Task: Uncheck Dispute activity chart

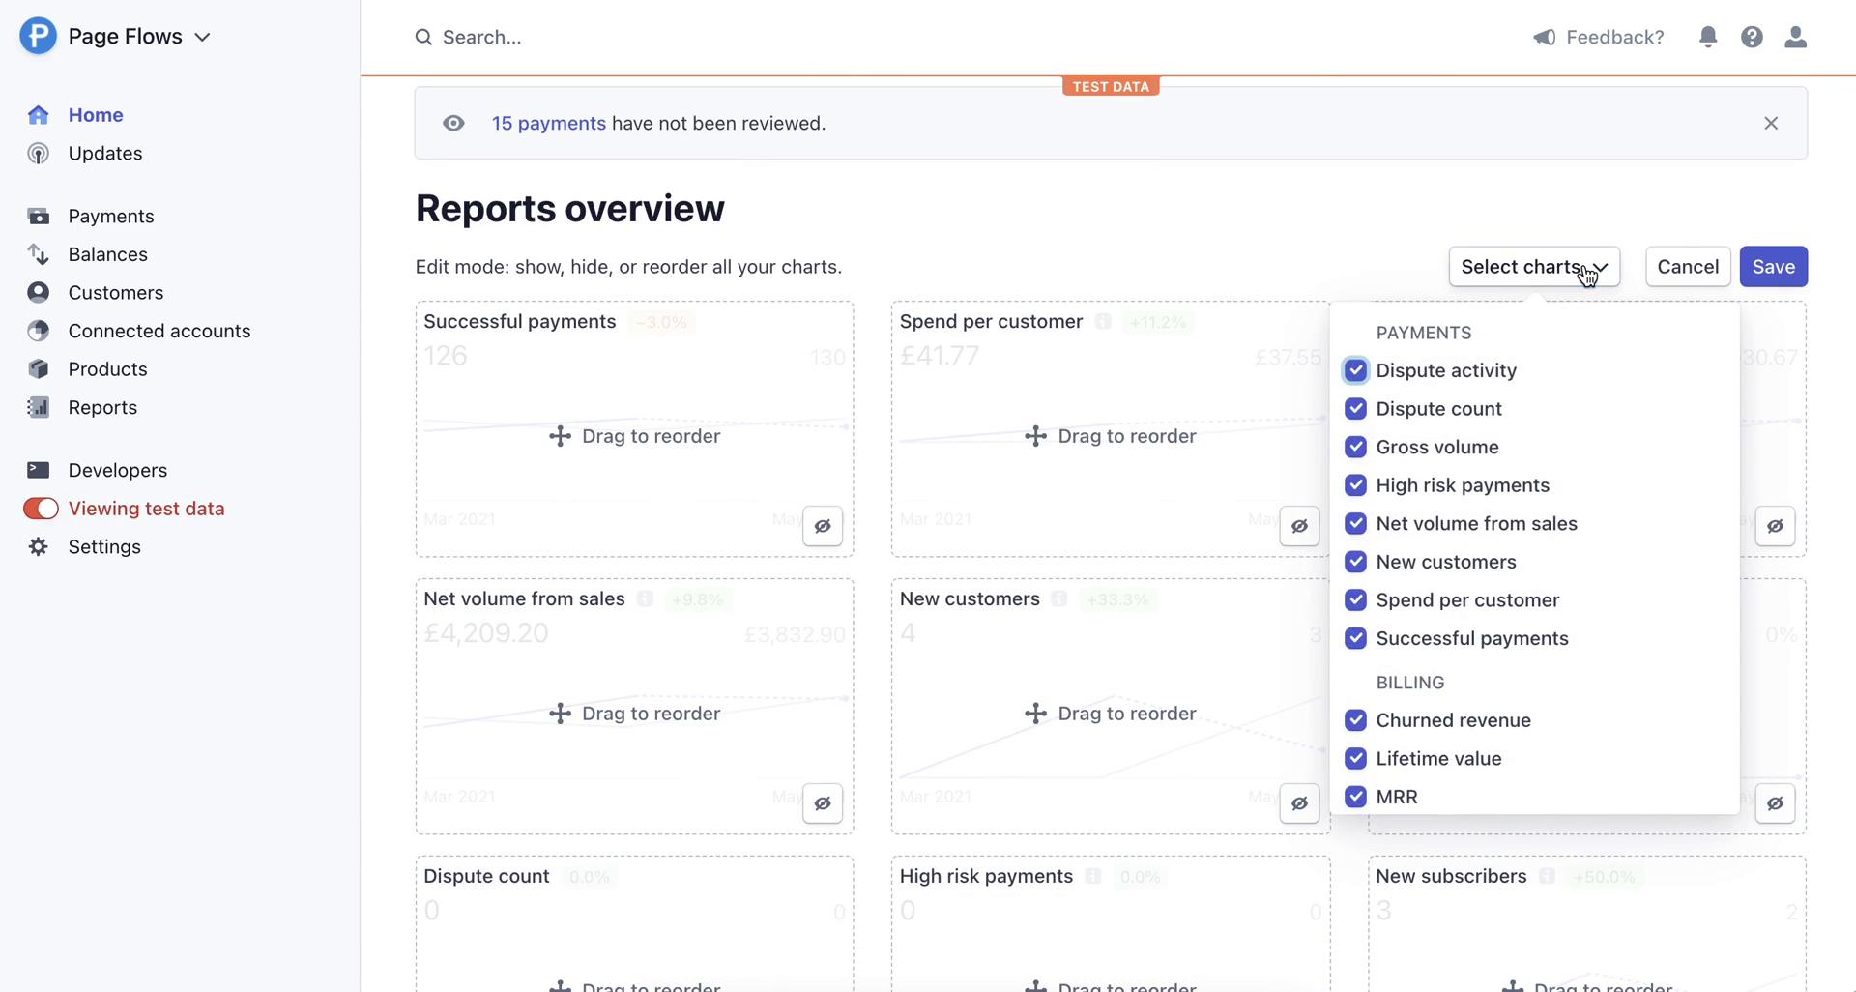Action: [x=1355, y=371]
